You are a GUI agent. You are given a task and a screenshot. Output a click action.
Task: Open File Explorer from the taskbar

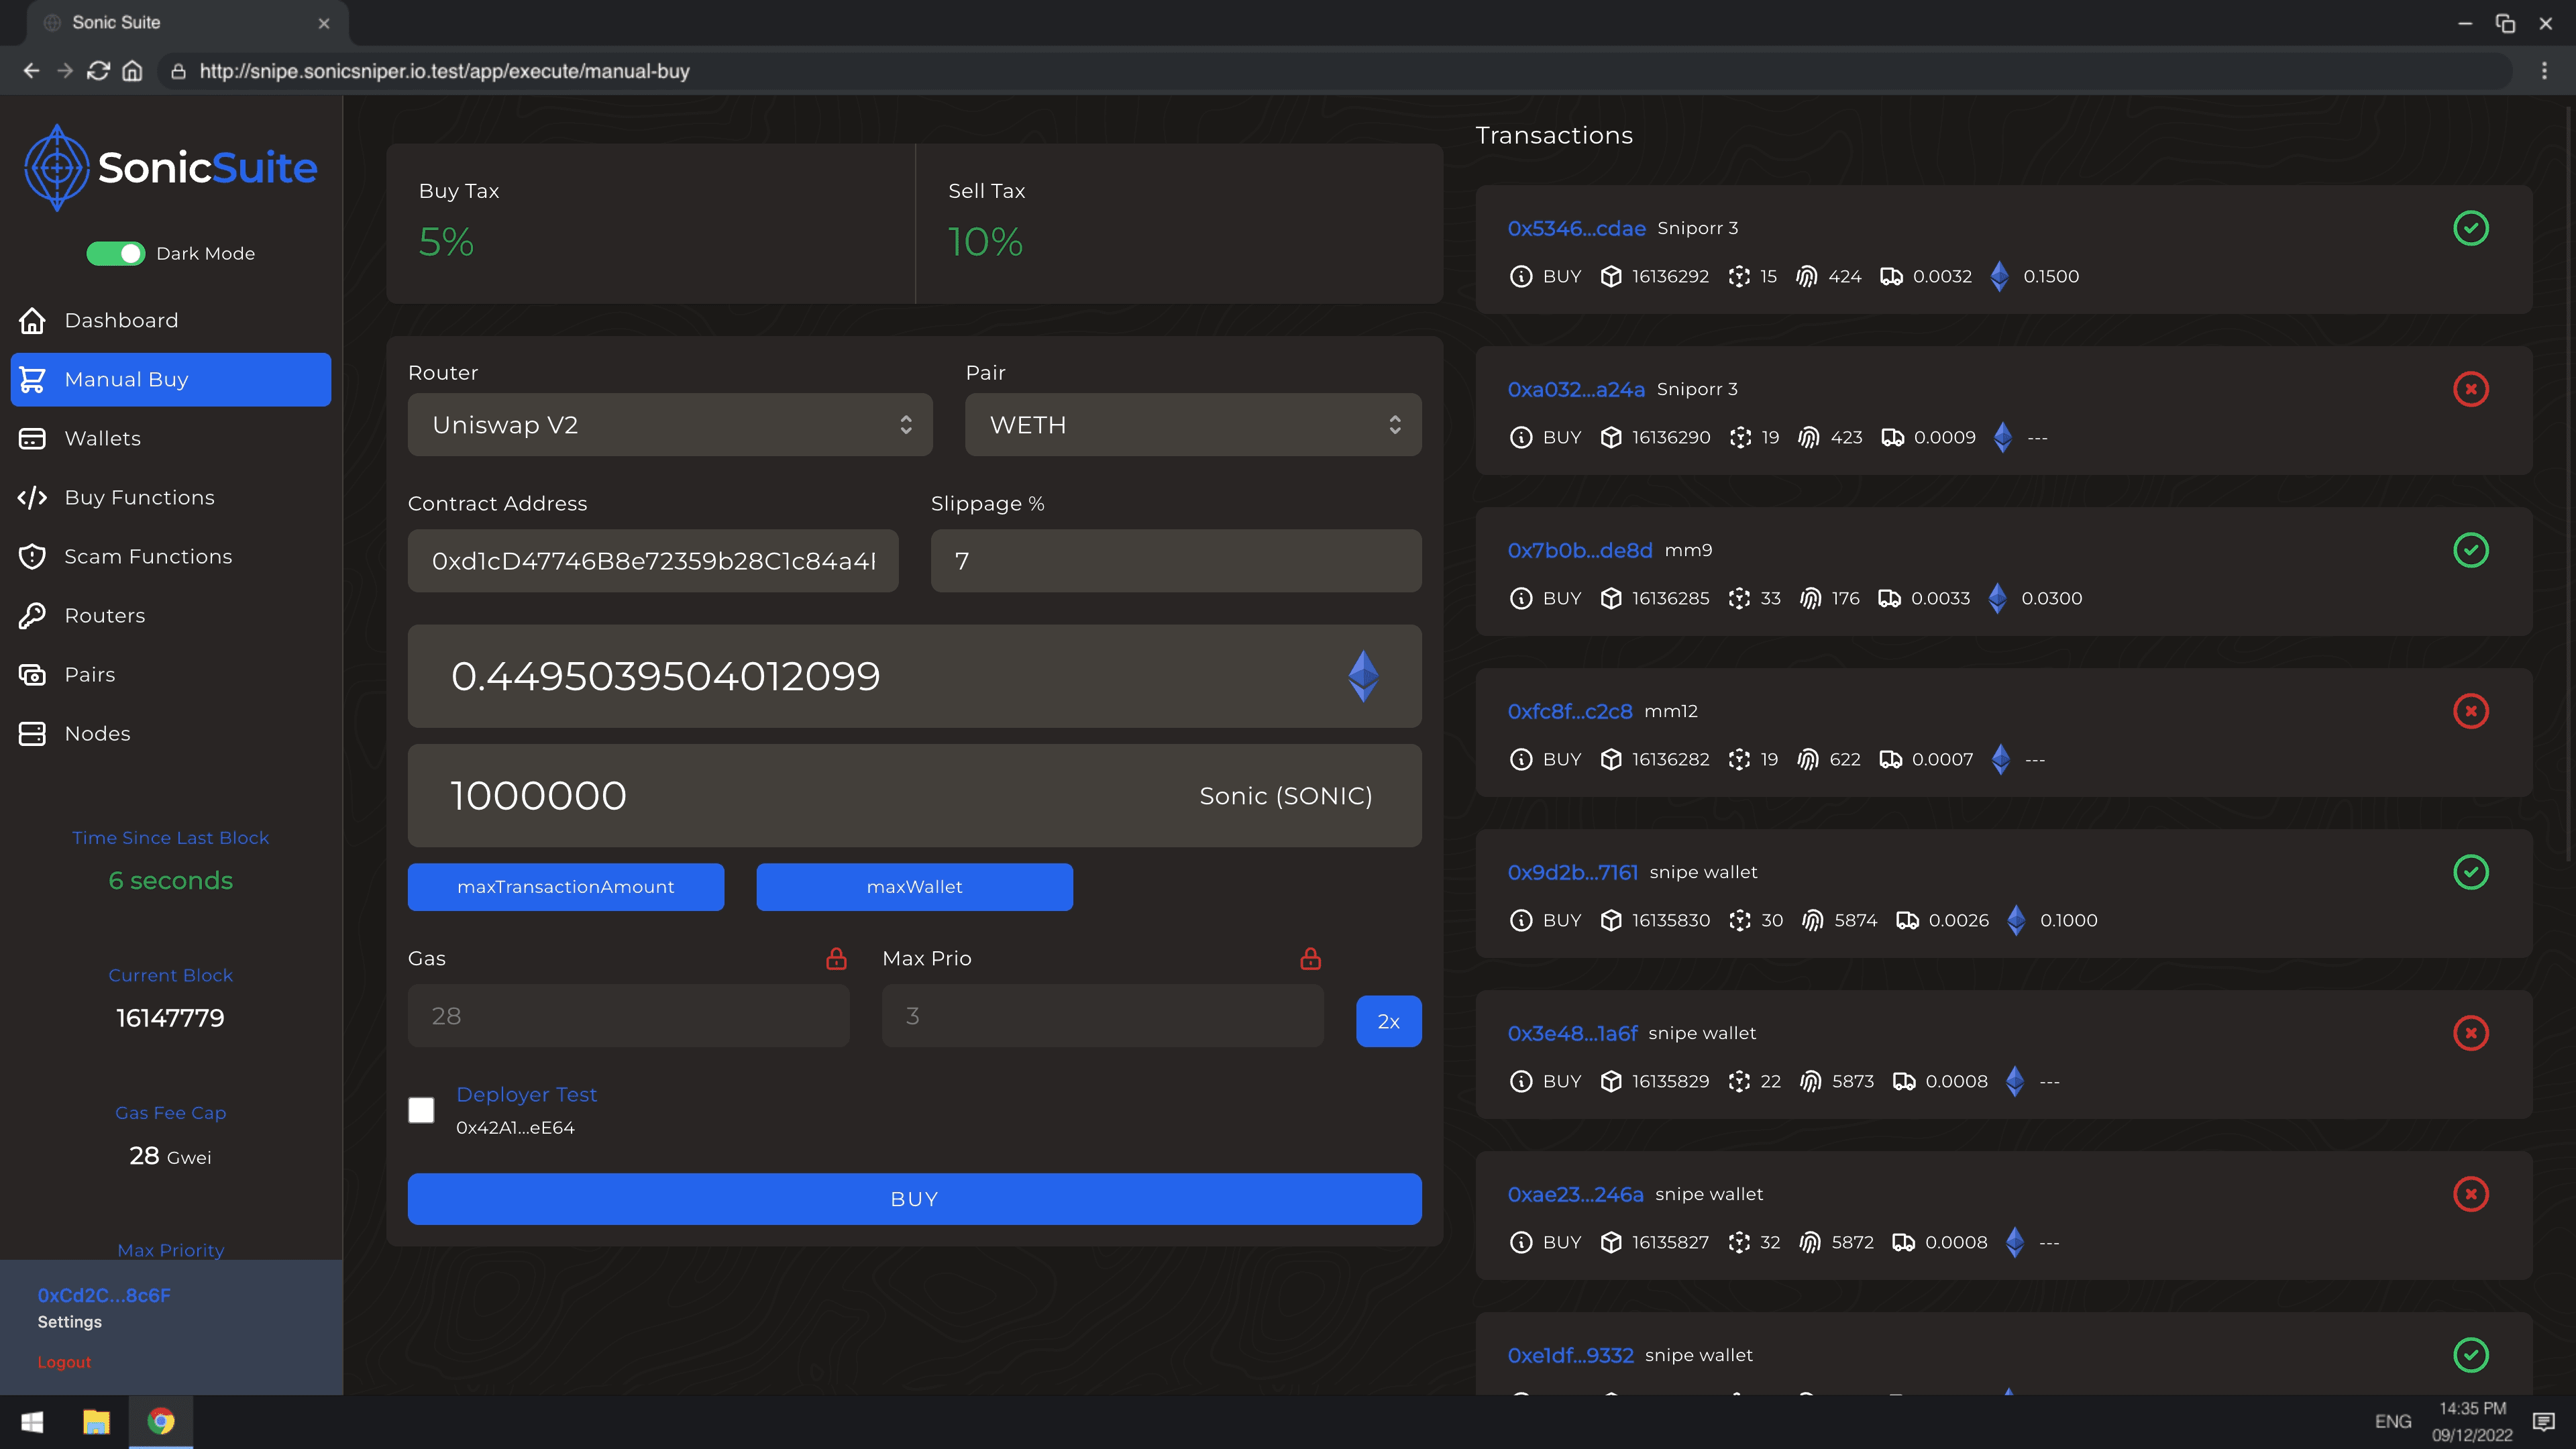[x=96, y=1421]
